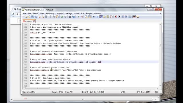The width and height of the screenshot is (183, 103).
Task: Close document X at menu bar right
Action: [160, 13]
